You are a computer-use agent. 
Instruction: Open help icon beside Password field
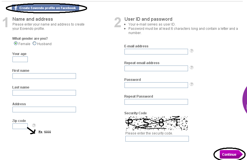[191, 84]
